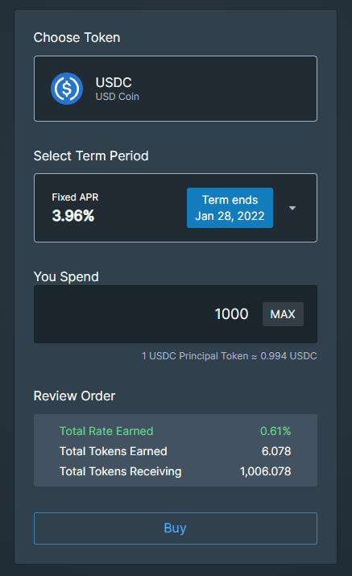Expand the term period dropdown arrow
Viewport: 352px width, 576px height.
pyautogui.click(x=292, y=208)
